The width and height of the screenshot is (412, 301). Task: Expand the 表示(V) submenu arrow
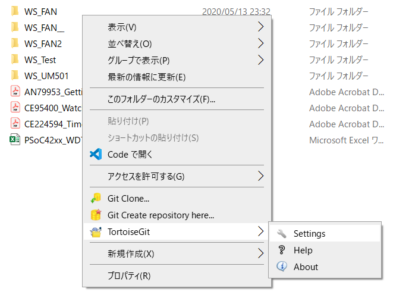click(260, 27)
